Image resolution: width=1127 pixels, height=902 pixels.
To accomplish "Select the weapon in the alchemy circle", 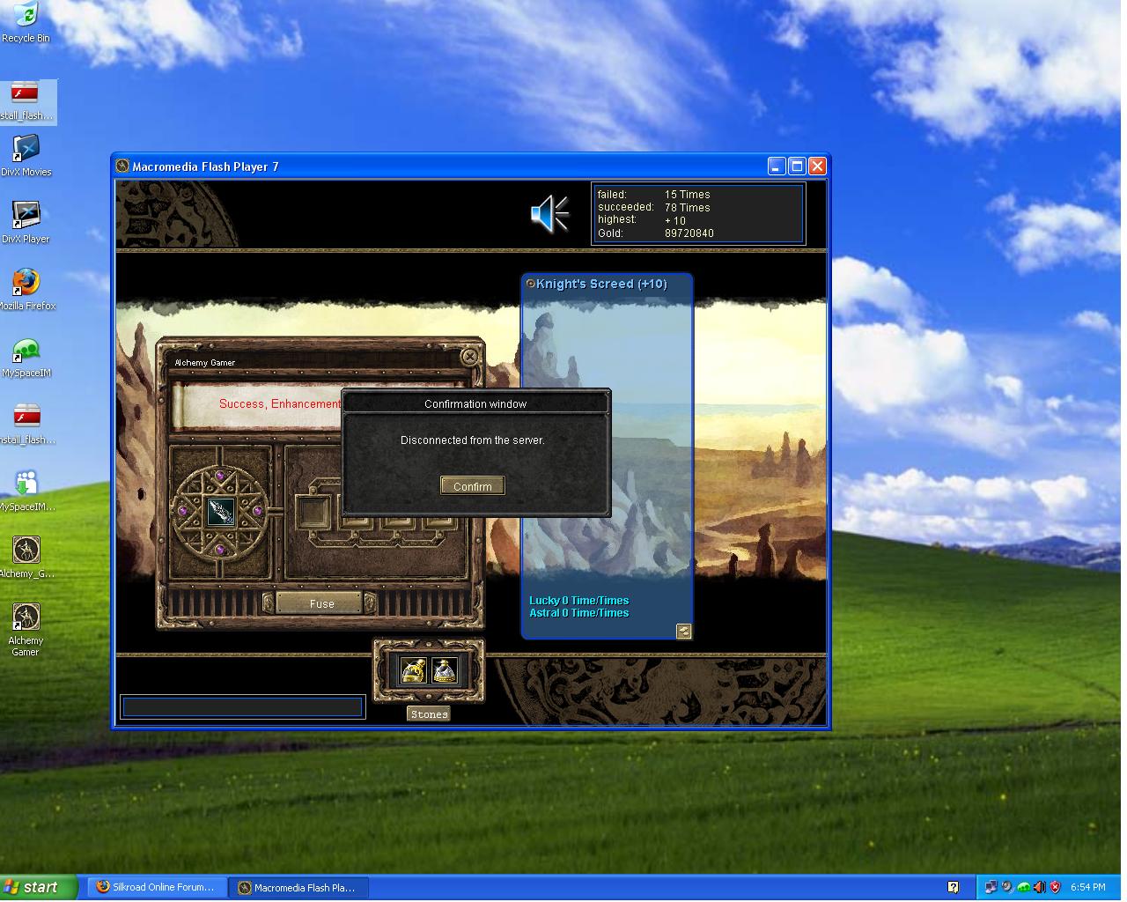I will coord(220,511).
